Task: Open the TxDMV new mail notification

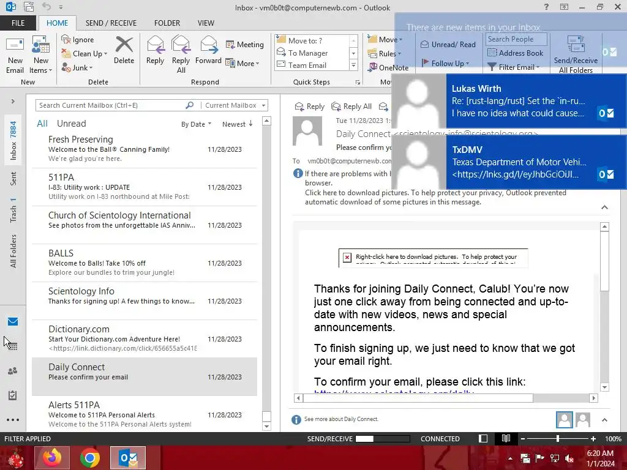Action: [x=509, y=162]
